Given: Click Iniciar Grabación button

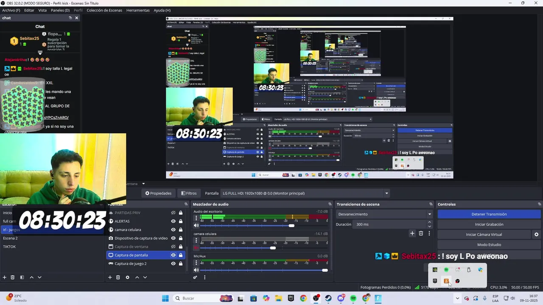Looking at the screenshot, I should click(x=489, y=224).
